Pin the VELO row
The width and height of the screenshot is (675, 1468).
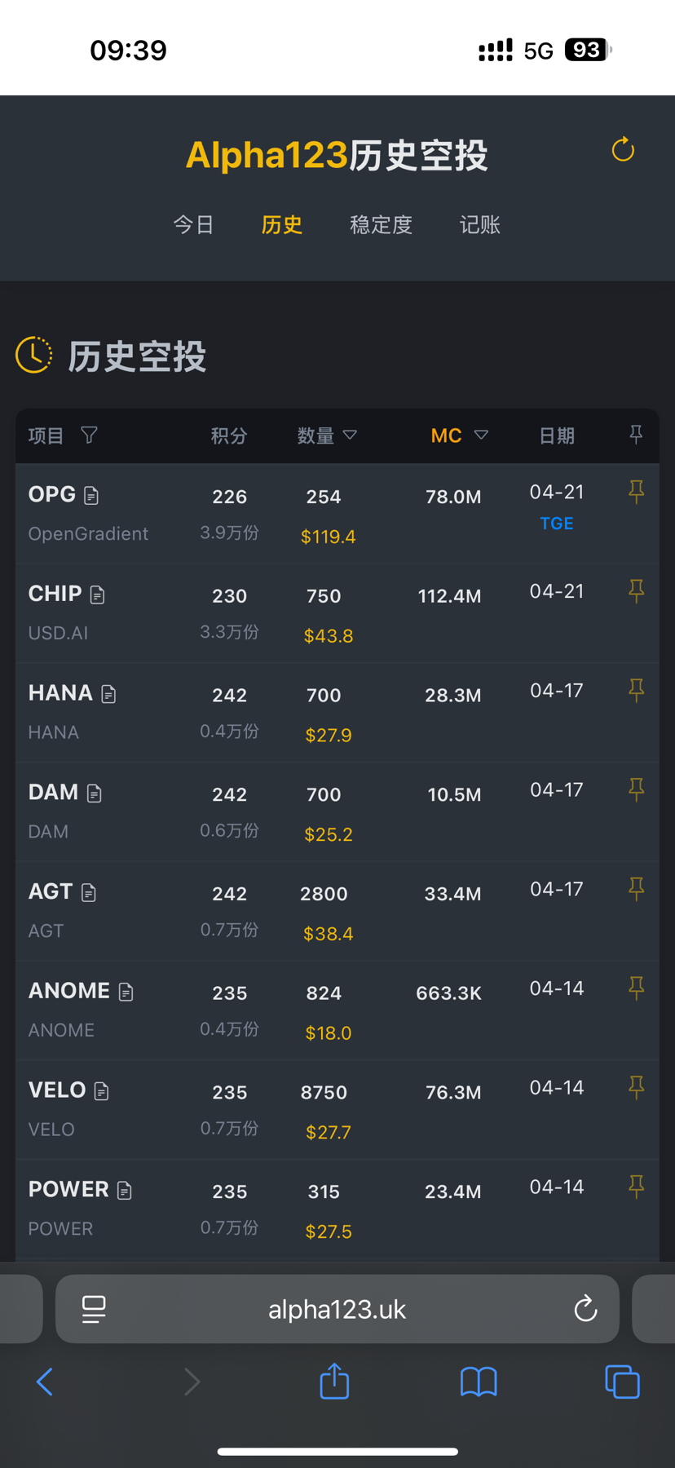click(637, 1087)
